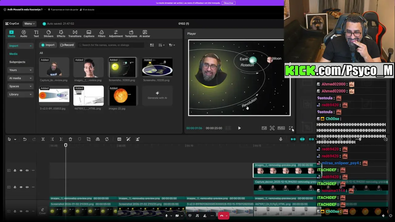Click the Split clip icon

pos(43,139)
